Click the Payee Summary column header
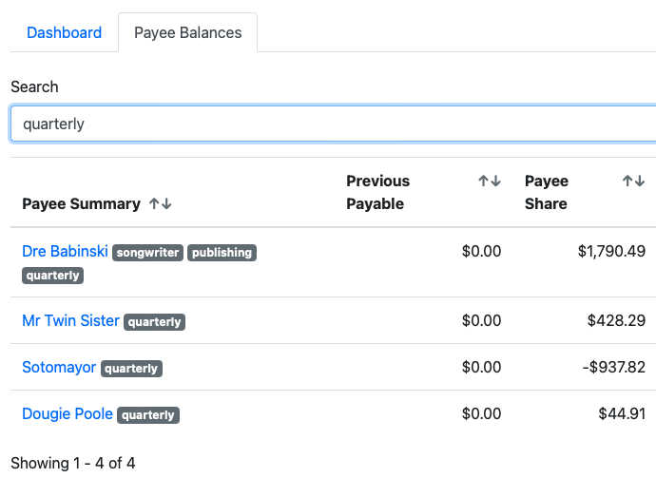Image resolution: width=656 pixels, height=478 pixels. [81, 203]
